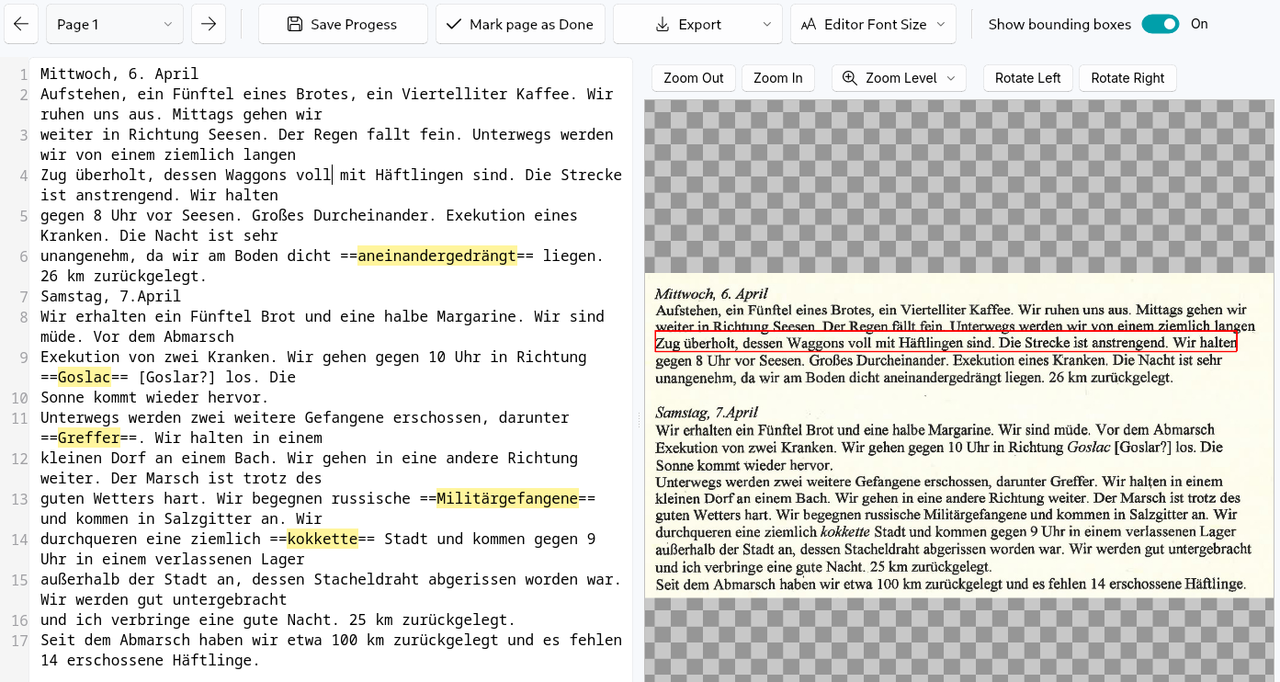
Task: Go to previous page with back arrow
Action: pyautogui.click(x=21, y=24)
